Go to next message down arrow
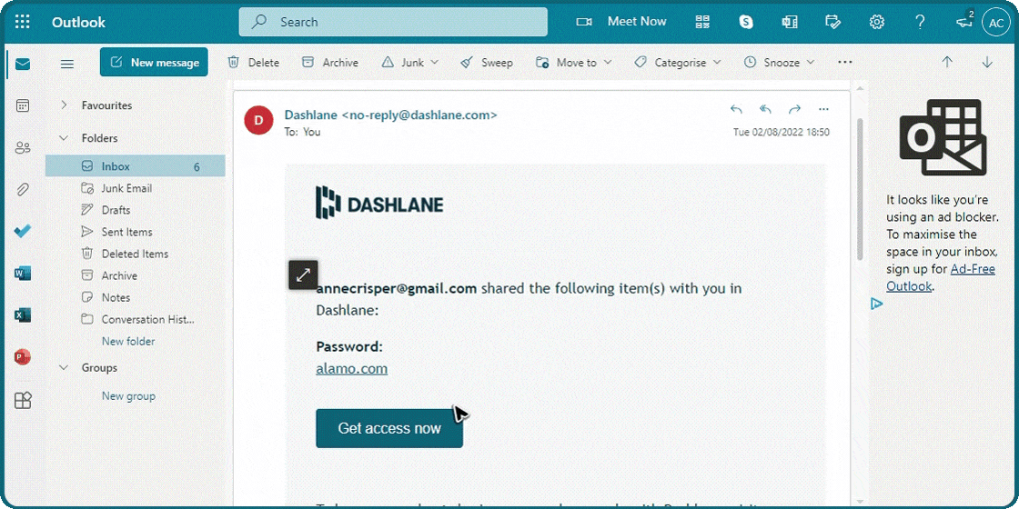This screenshot has height=509, width=1019. pyautogui.click(x=987, y=63)
